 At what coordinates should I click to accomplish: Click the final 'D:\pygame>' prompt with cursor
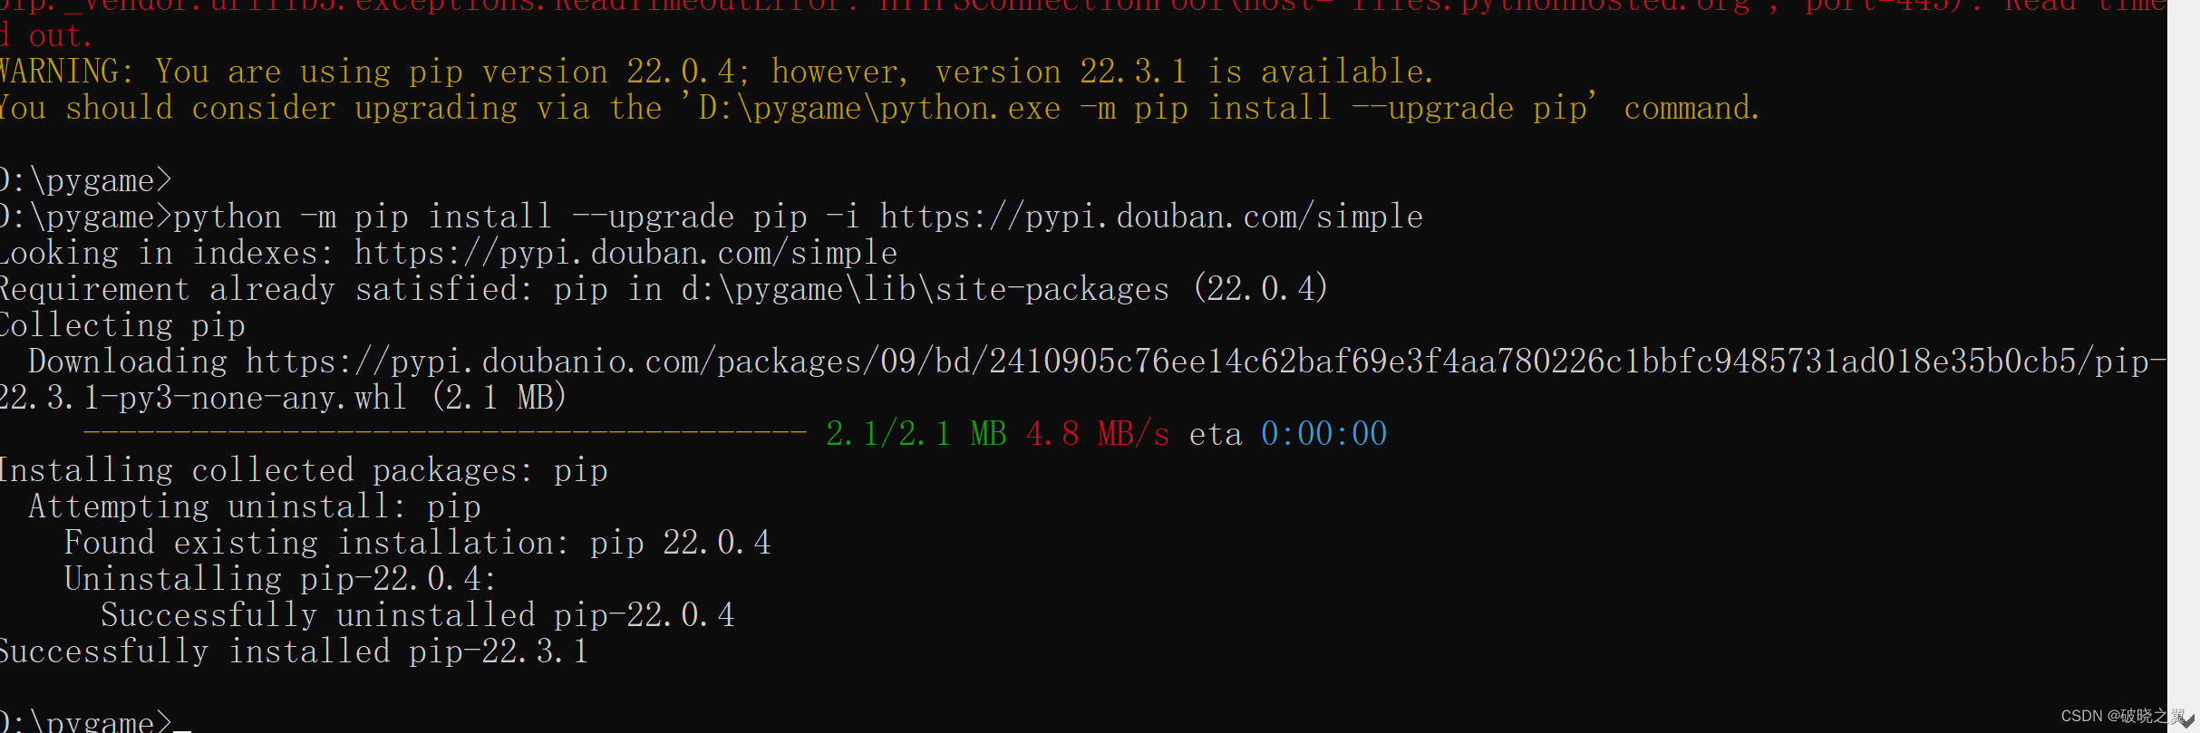point(95,721)
